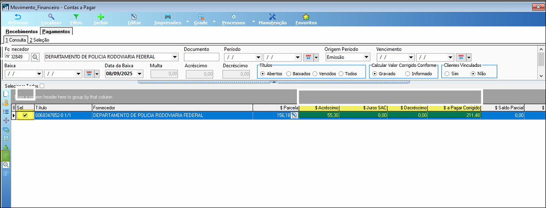Choose the Informado radio option

[x=407, y=74]
